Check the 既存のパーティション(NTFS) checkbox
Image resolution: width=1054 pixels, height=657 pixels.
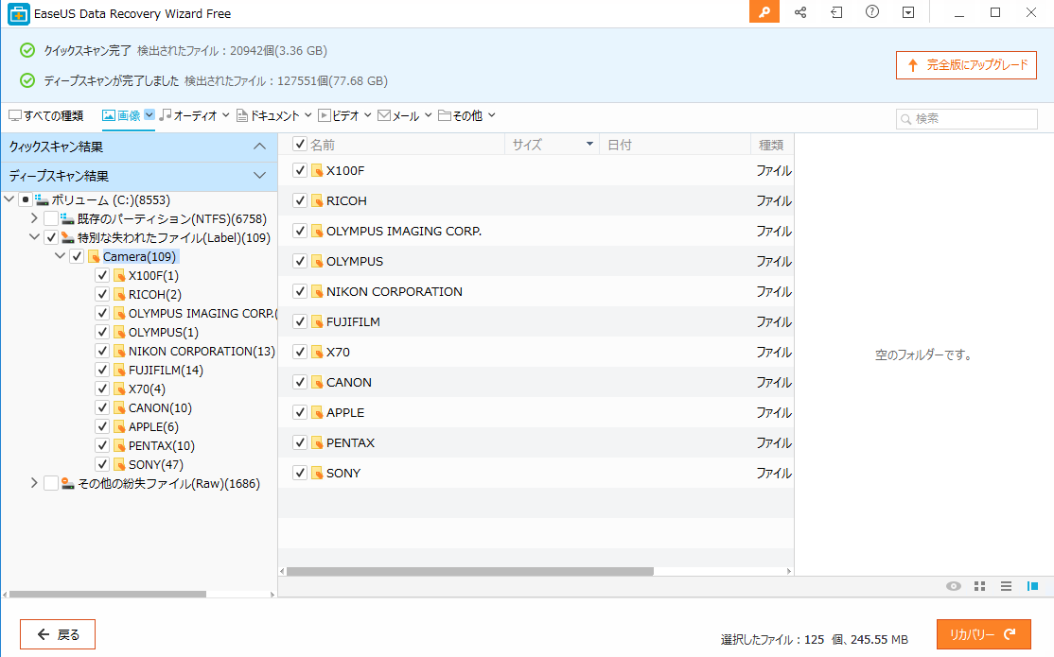point(51,219)
